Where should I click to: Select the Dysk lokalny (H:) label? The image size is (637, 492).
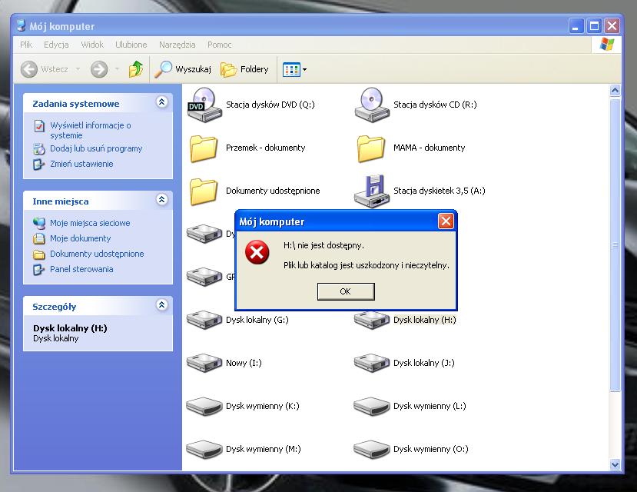tap(424, 320)
